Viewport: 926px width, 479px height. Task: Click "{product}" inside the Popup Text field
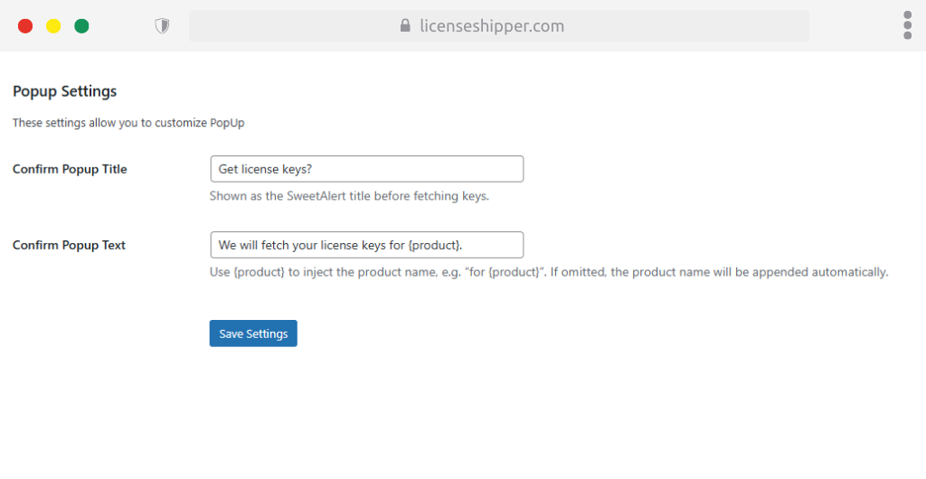(x=434, y=245)
